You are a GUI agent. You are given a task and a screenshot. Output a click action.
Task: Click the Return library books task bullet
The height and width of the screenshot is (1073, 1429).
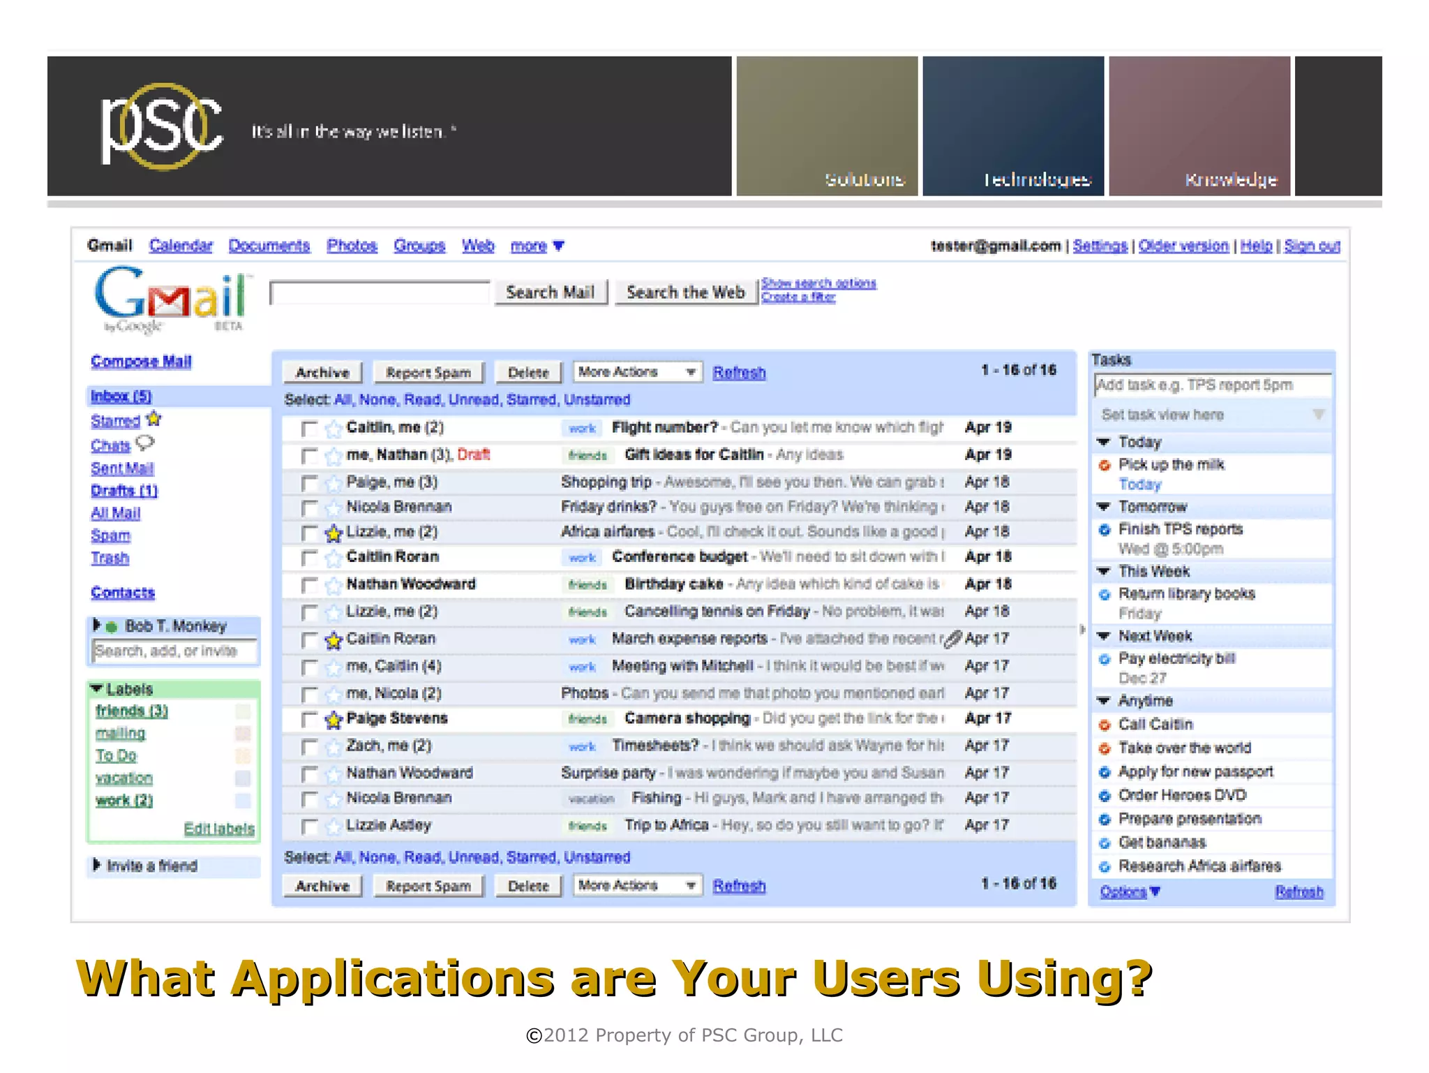point(1105,595)
